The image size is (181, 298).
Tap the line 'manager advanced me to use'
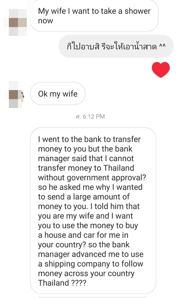tap(91, 254)
